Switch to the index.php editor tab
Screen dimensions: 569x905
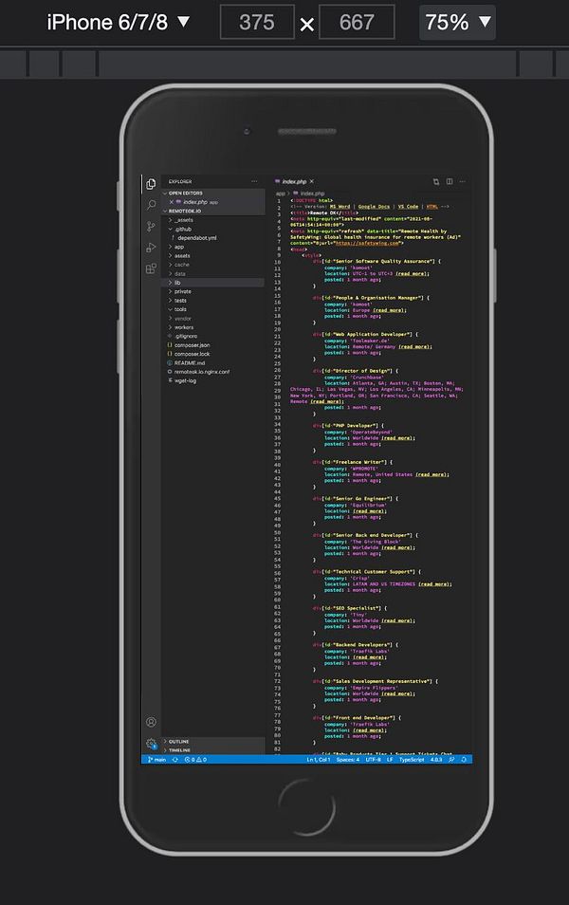[294, 181]
